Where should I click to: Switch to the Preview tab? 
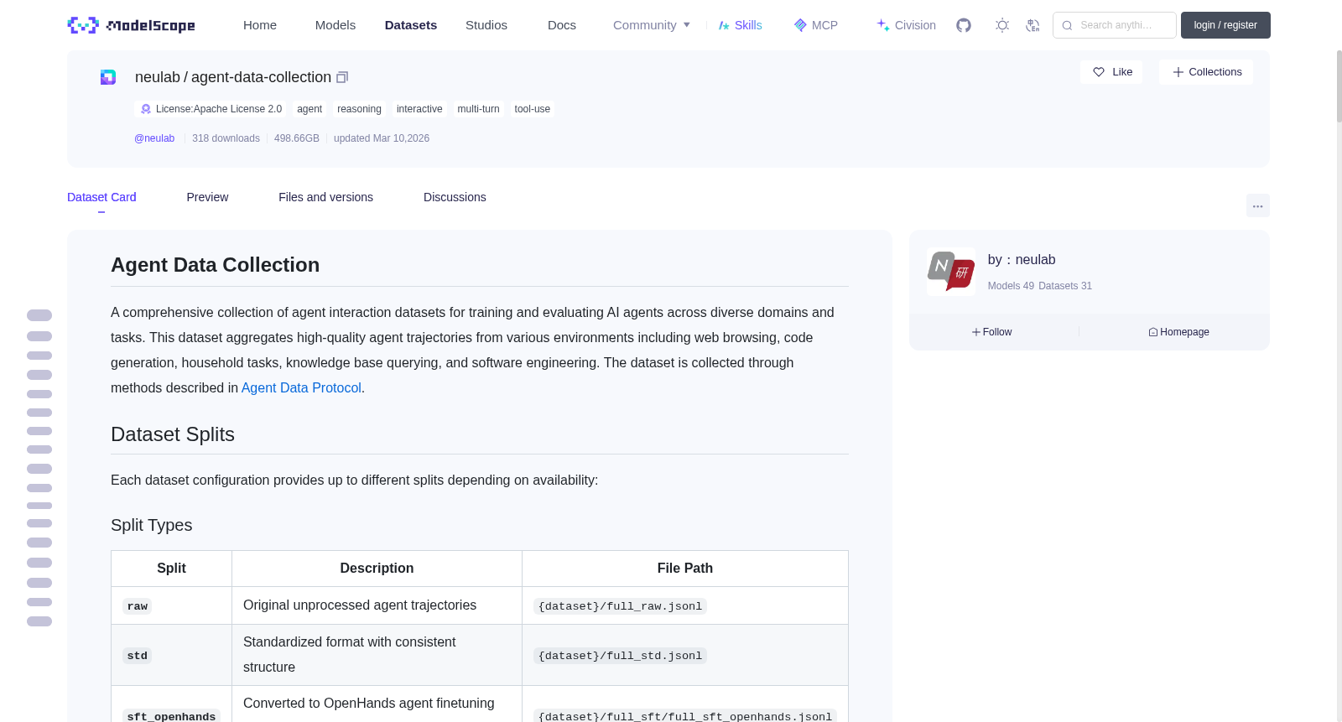[207, 197]
